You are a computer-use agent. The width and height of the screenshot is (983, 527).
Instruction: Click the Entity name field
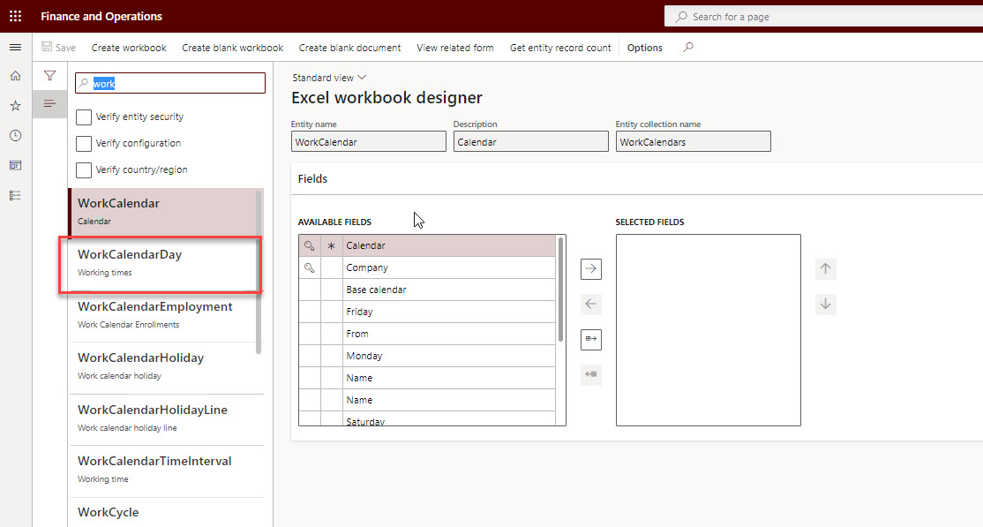pyautogui.click(x=369, y=142)
